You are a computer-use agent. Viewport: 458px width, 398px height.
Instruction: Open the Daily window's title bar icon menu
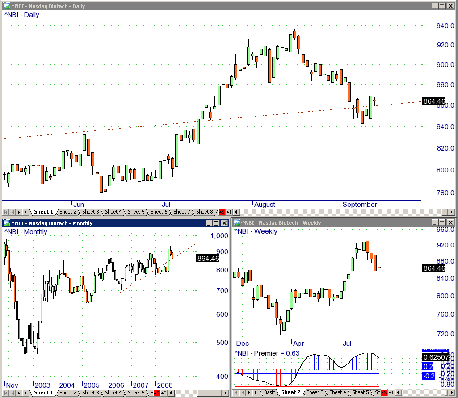pos(6,6)
